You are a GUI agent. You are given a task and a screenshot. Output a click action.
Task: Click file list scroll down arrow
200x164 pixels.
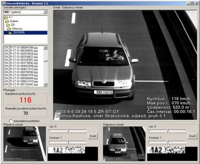tap(45, 84)
